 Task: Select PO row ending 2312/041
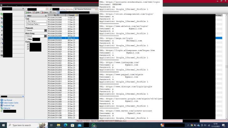pos(63,27)
